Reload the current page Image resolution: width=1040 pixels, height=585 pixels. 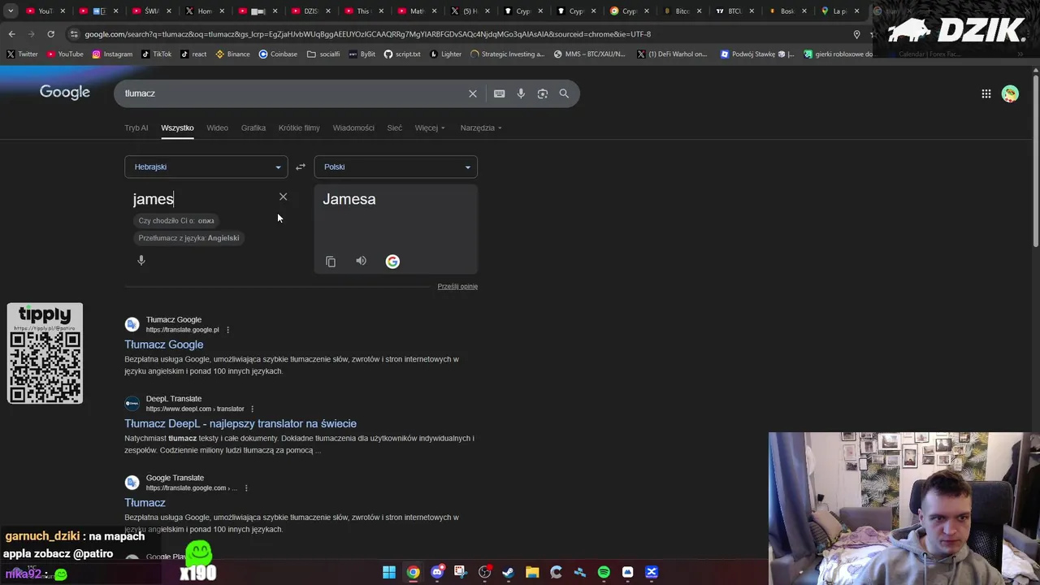[x=50, y=34]
